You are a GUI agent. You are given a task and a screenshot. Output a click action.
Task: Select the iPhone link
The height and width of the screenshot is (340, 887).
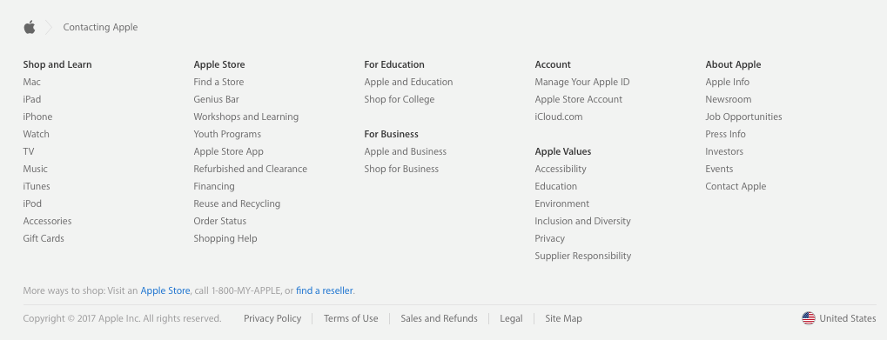37,117
